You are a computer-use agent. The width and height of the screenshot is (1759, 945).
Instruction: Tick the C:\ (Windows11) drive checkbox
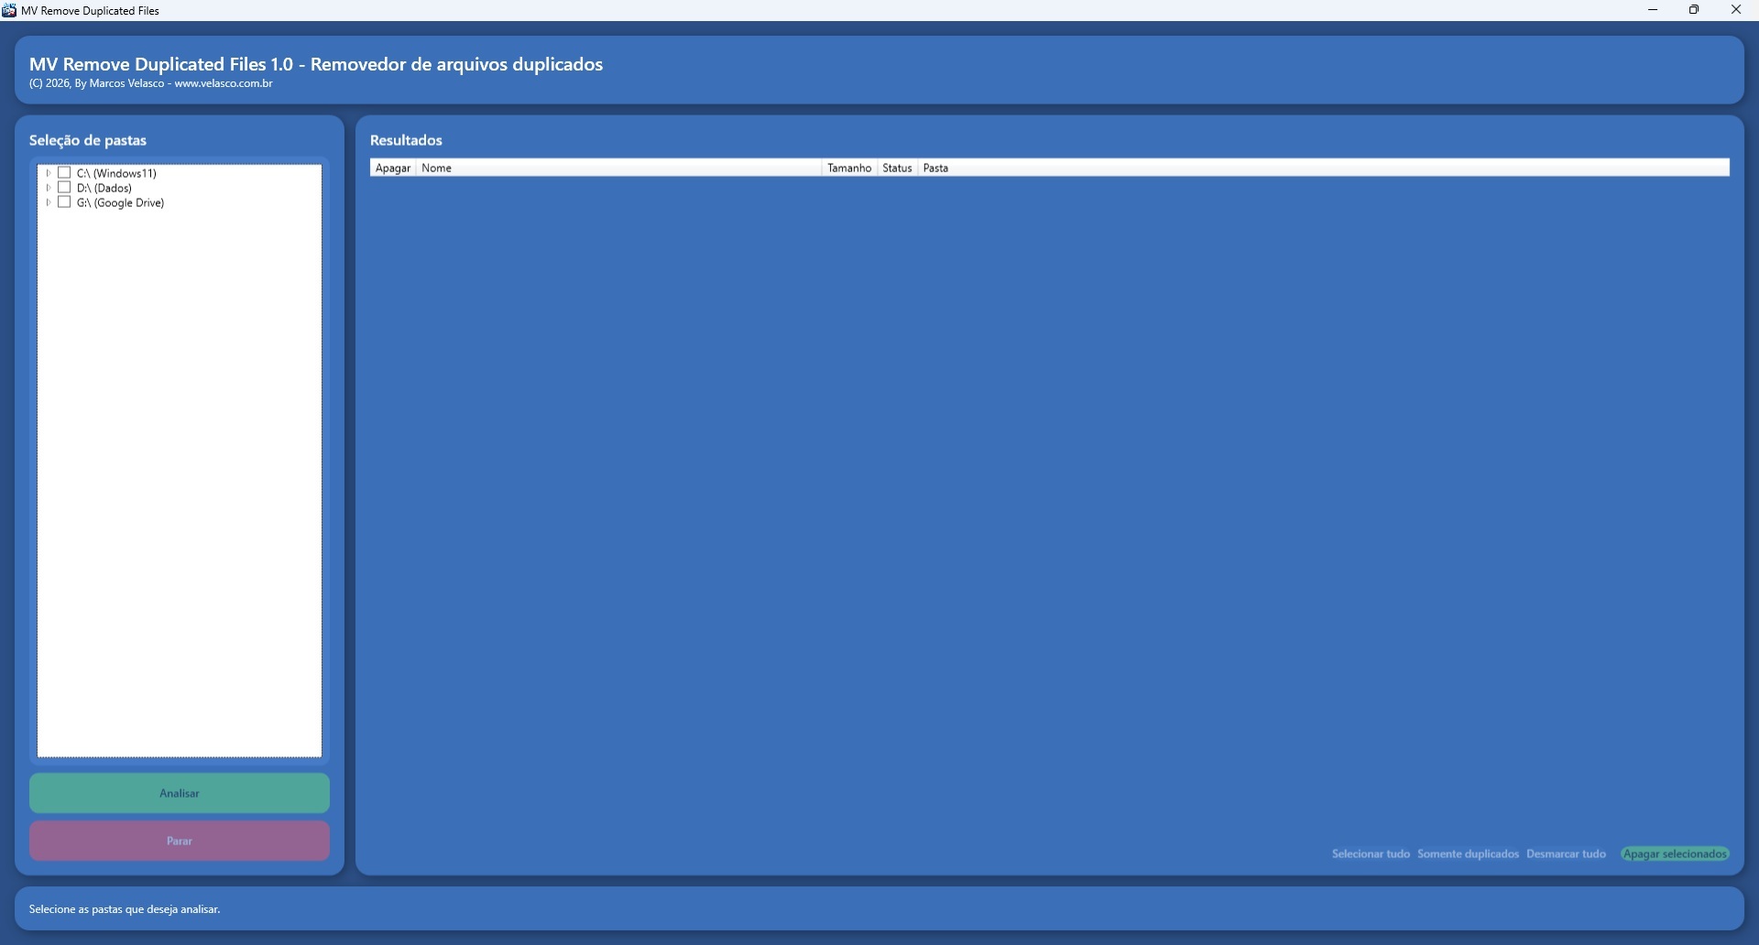click(x=65, y=173)
